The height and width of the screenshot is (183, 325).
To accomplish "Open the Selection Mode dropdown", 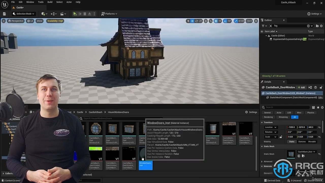I will (x=24, y=14).
